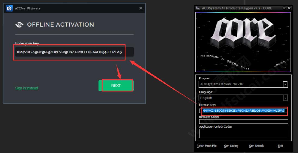Click the Patch Host File button
Screen dimensions: 298x153
point(207,146)
